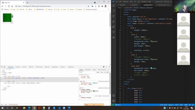Add new style rule plus icon
This screenshot has height=110, width=195.
tap(105, 72)
